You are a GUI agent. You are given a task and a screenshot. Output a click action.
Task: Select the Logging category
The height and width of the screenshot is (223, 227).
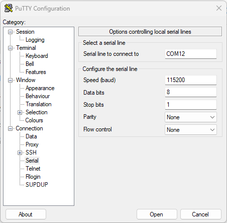coord(35,40)
